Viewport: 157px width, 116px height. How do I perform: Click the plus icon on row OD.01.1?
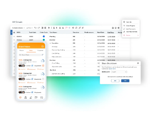click(14, 36)
